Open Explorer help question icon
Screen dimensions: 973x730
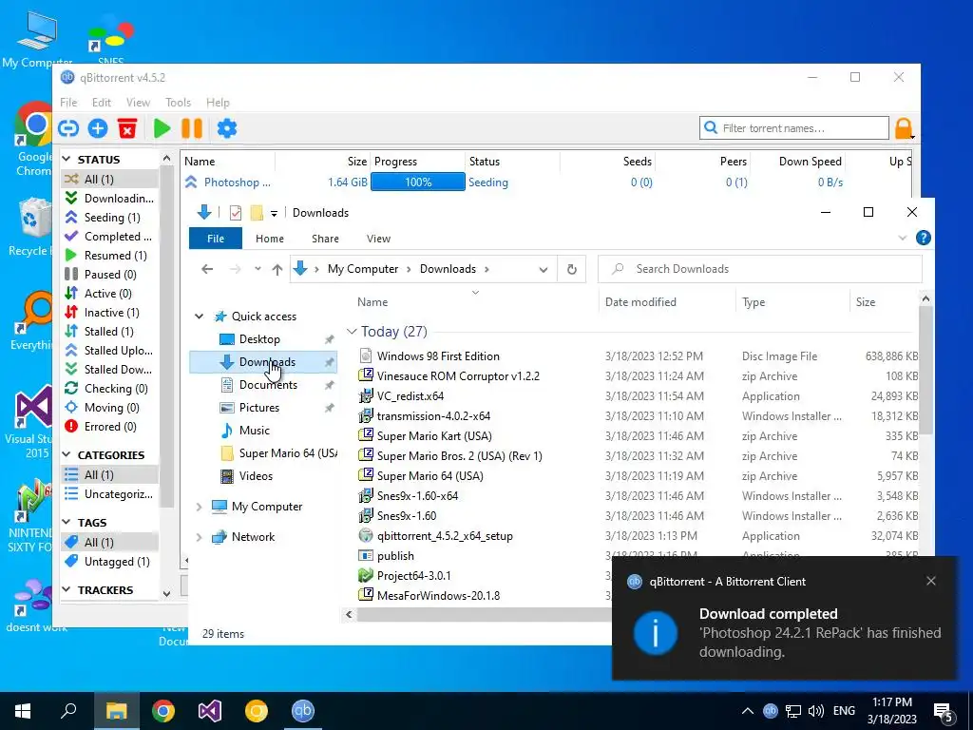(923, 239)
